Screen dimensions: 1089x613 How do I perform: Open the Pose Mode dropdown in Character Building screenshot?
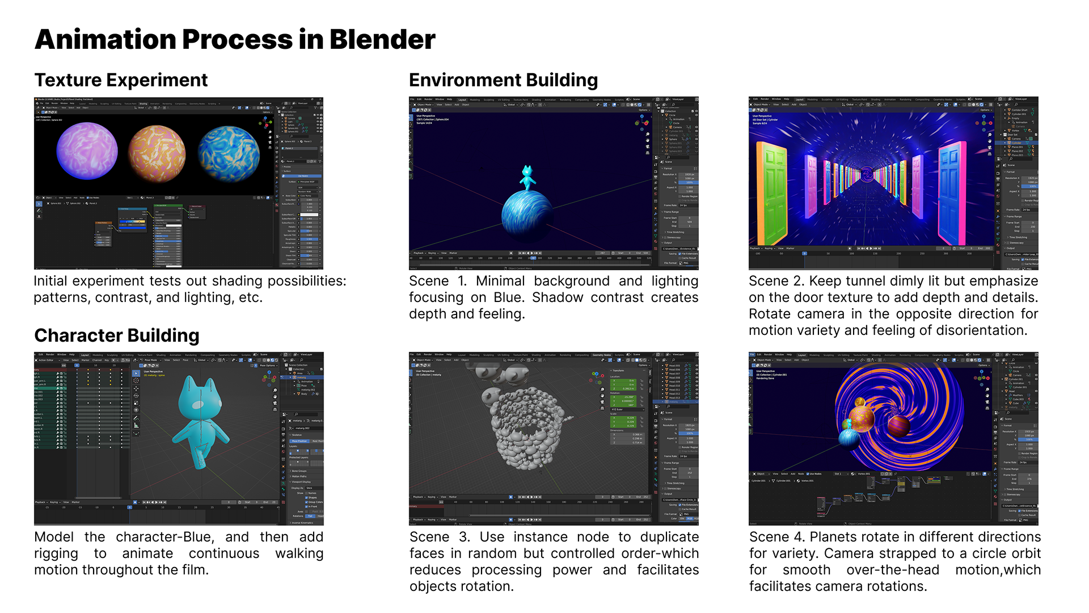point(150,360)
